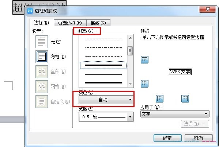Toggle the top border button in preview
The height and width of the screenshot is (147, 219).
pyautogui.click(x=144, y=59)
